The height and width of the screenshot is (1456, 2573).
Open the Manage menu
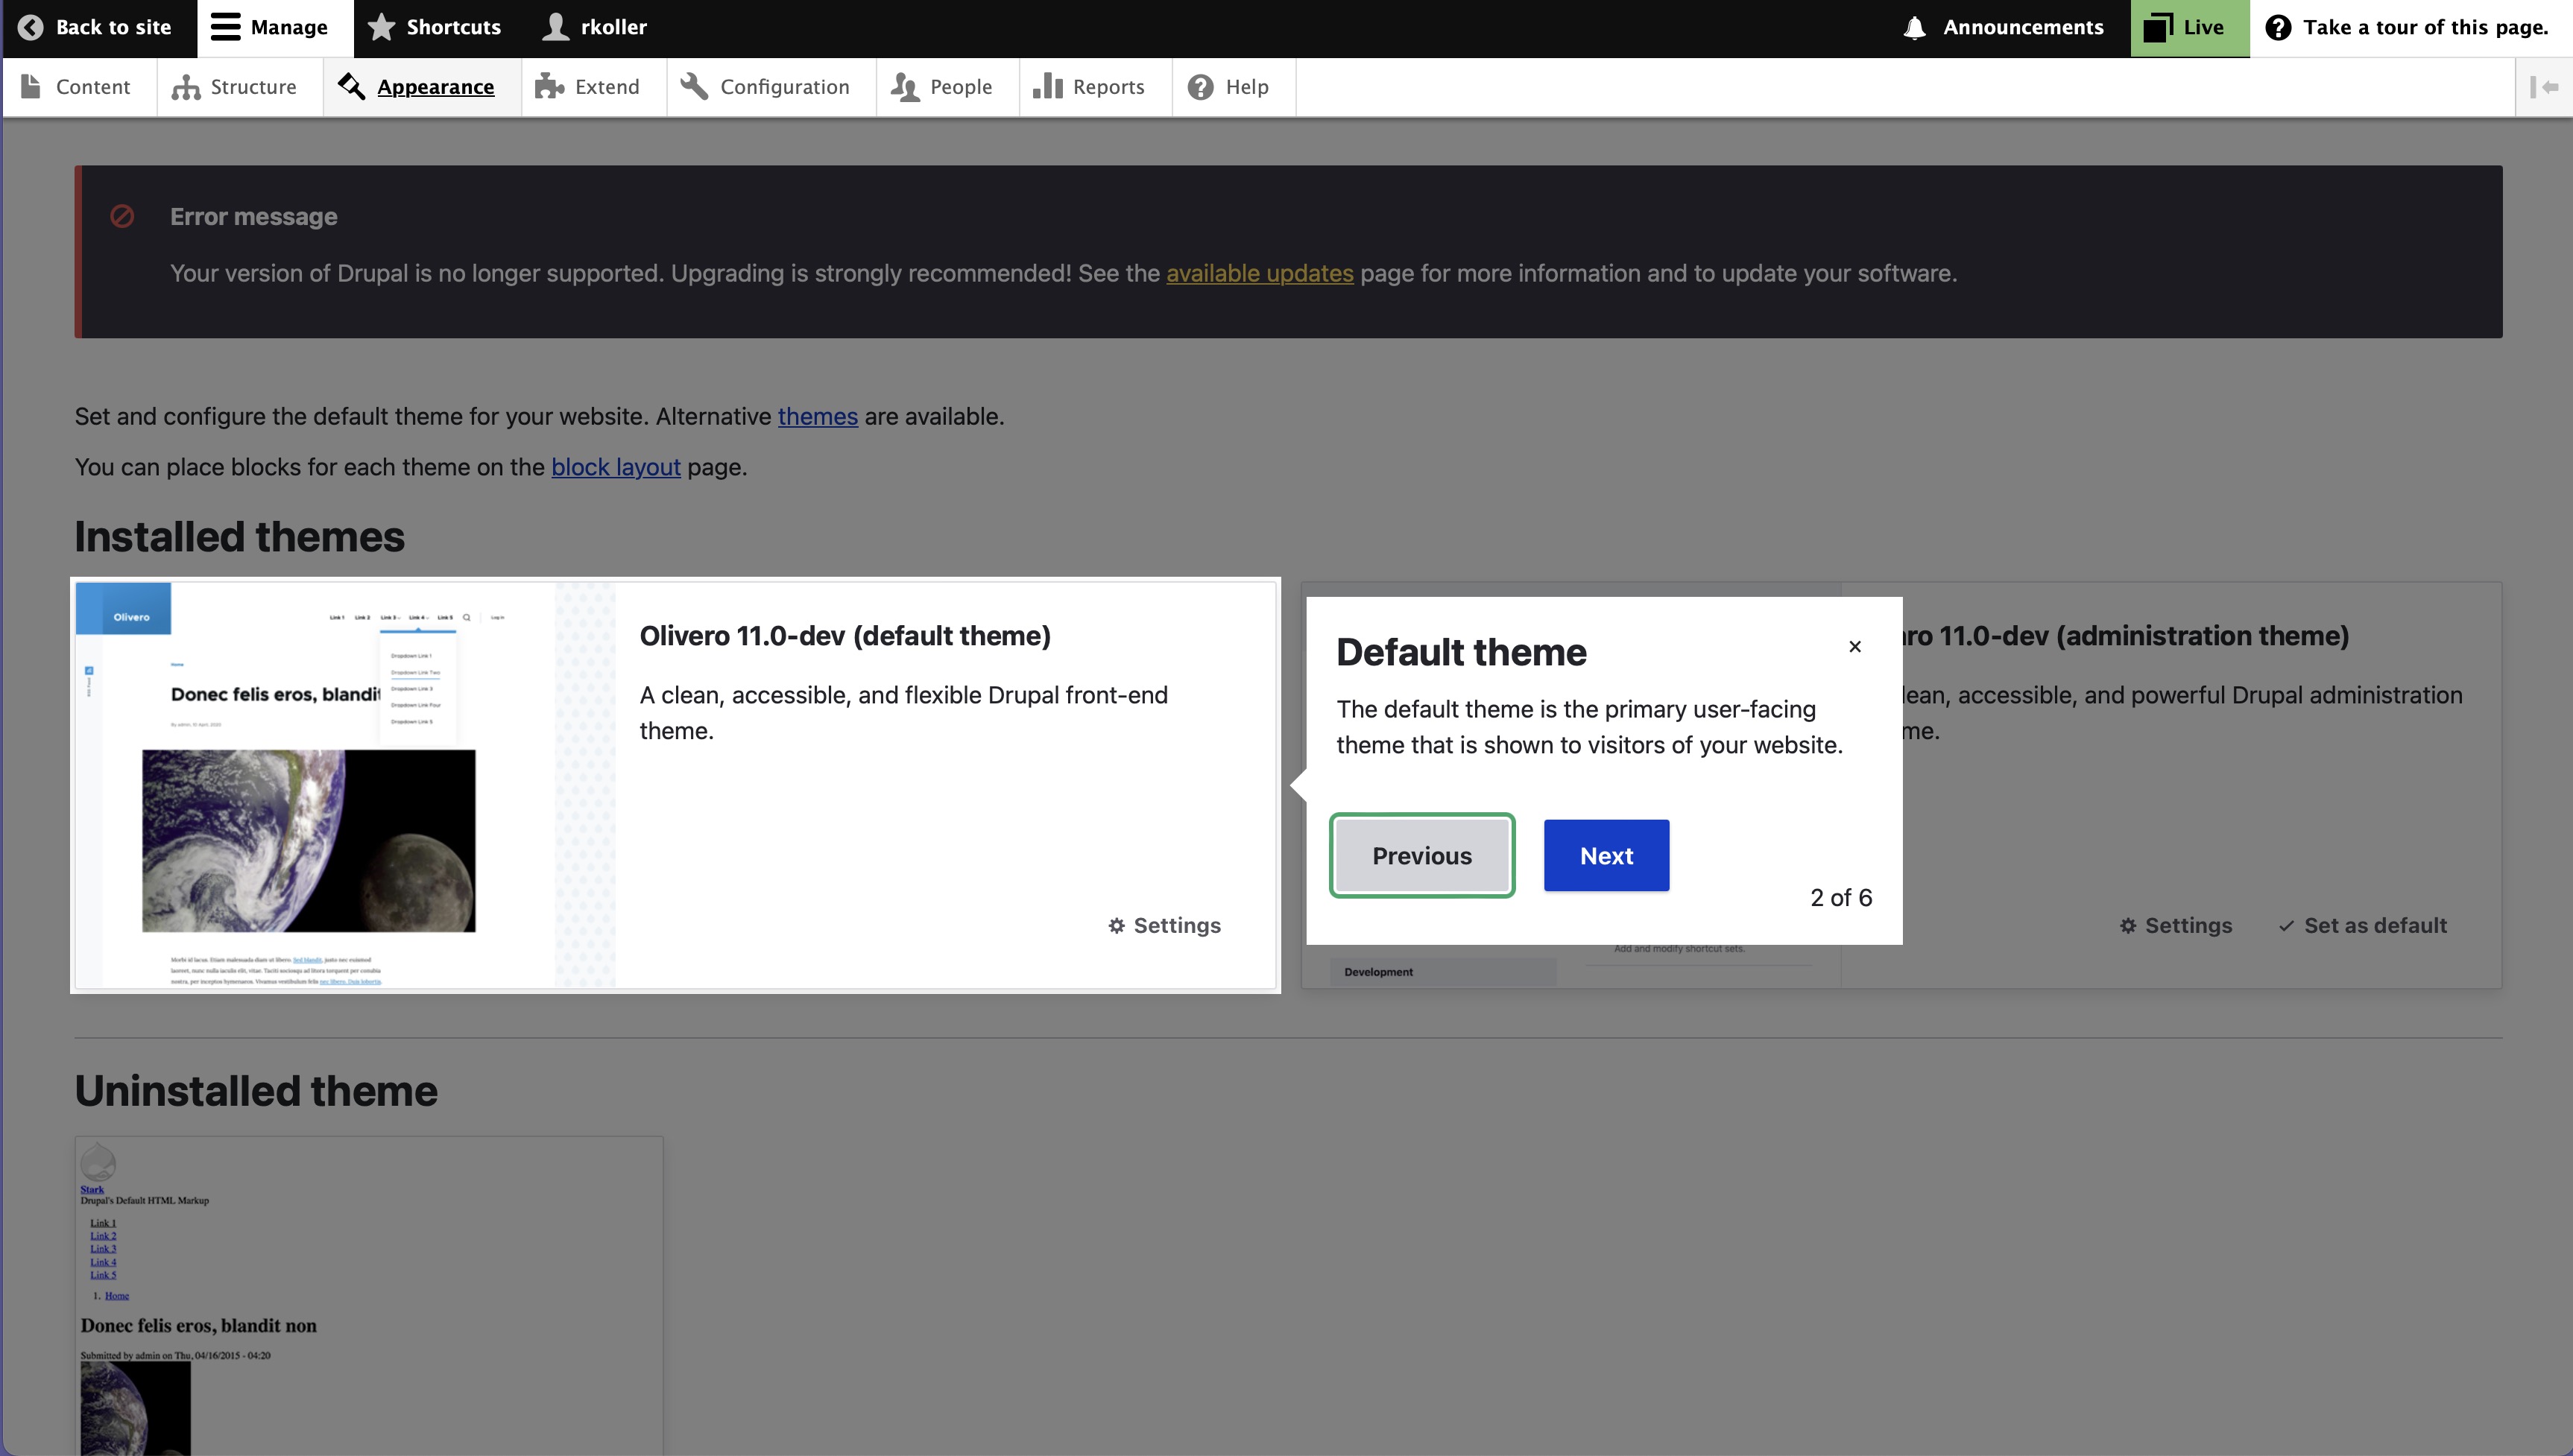click(x=269, y=28)
